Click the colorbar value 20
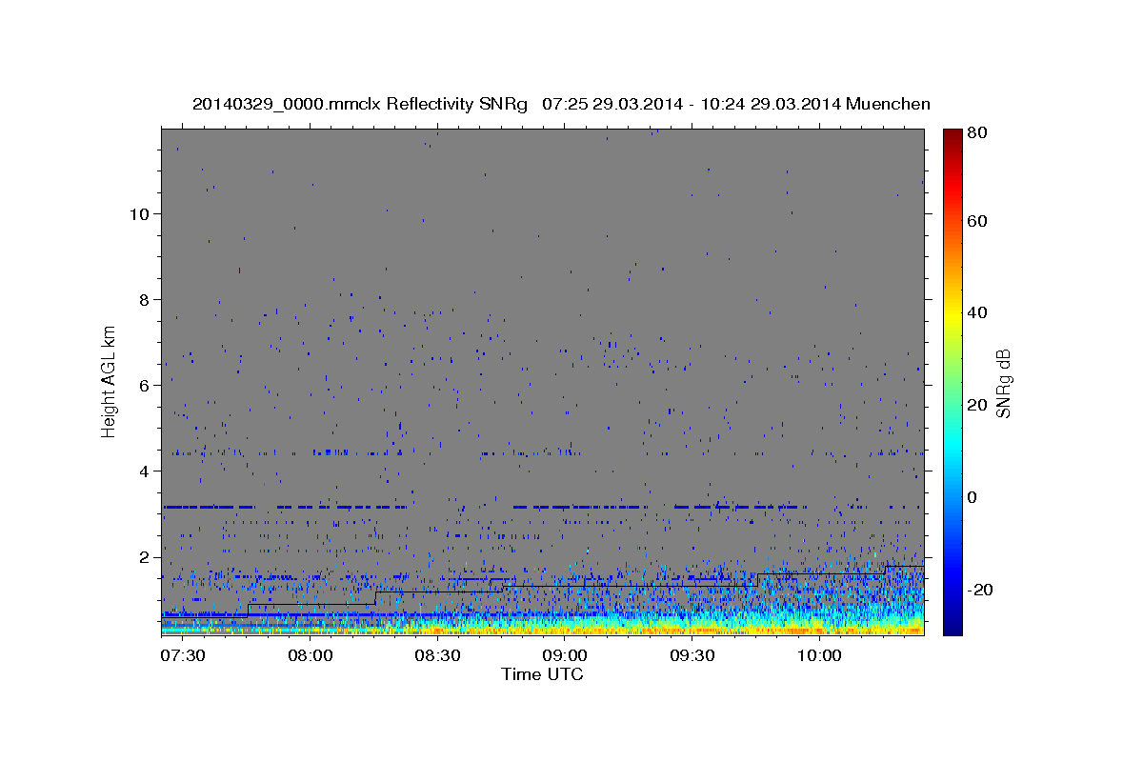Image resolution: width=1143 pixels, height=762 pixels. point(977,405)
